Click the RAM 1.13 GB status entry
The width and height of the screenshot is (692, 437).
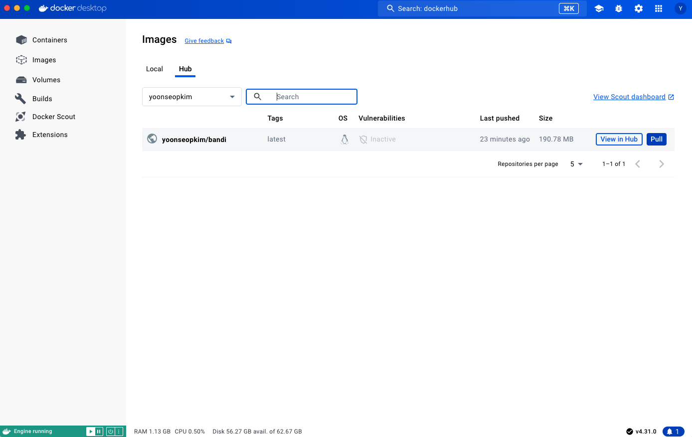[x=152, y=432]
